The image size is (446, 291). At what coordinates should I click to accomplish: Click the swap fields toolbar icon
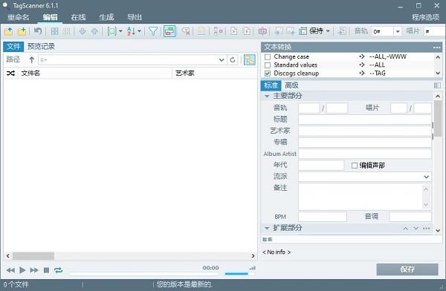[x=218, y=31]
